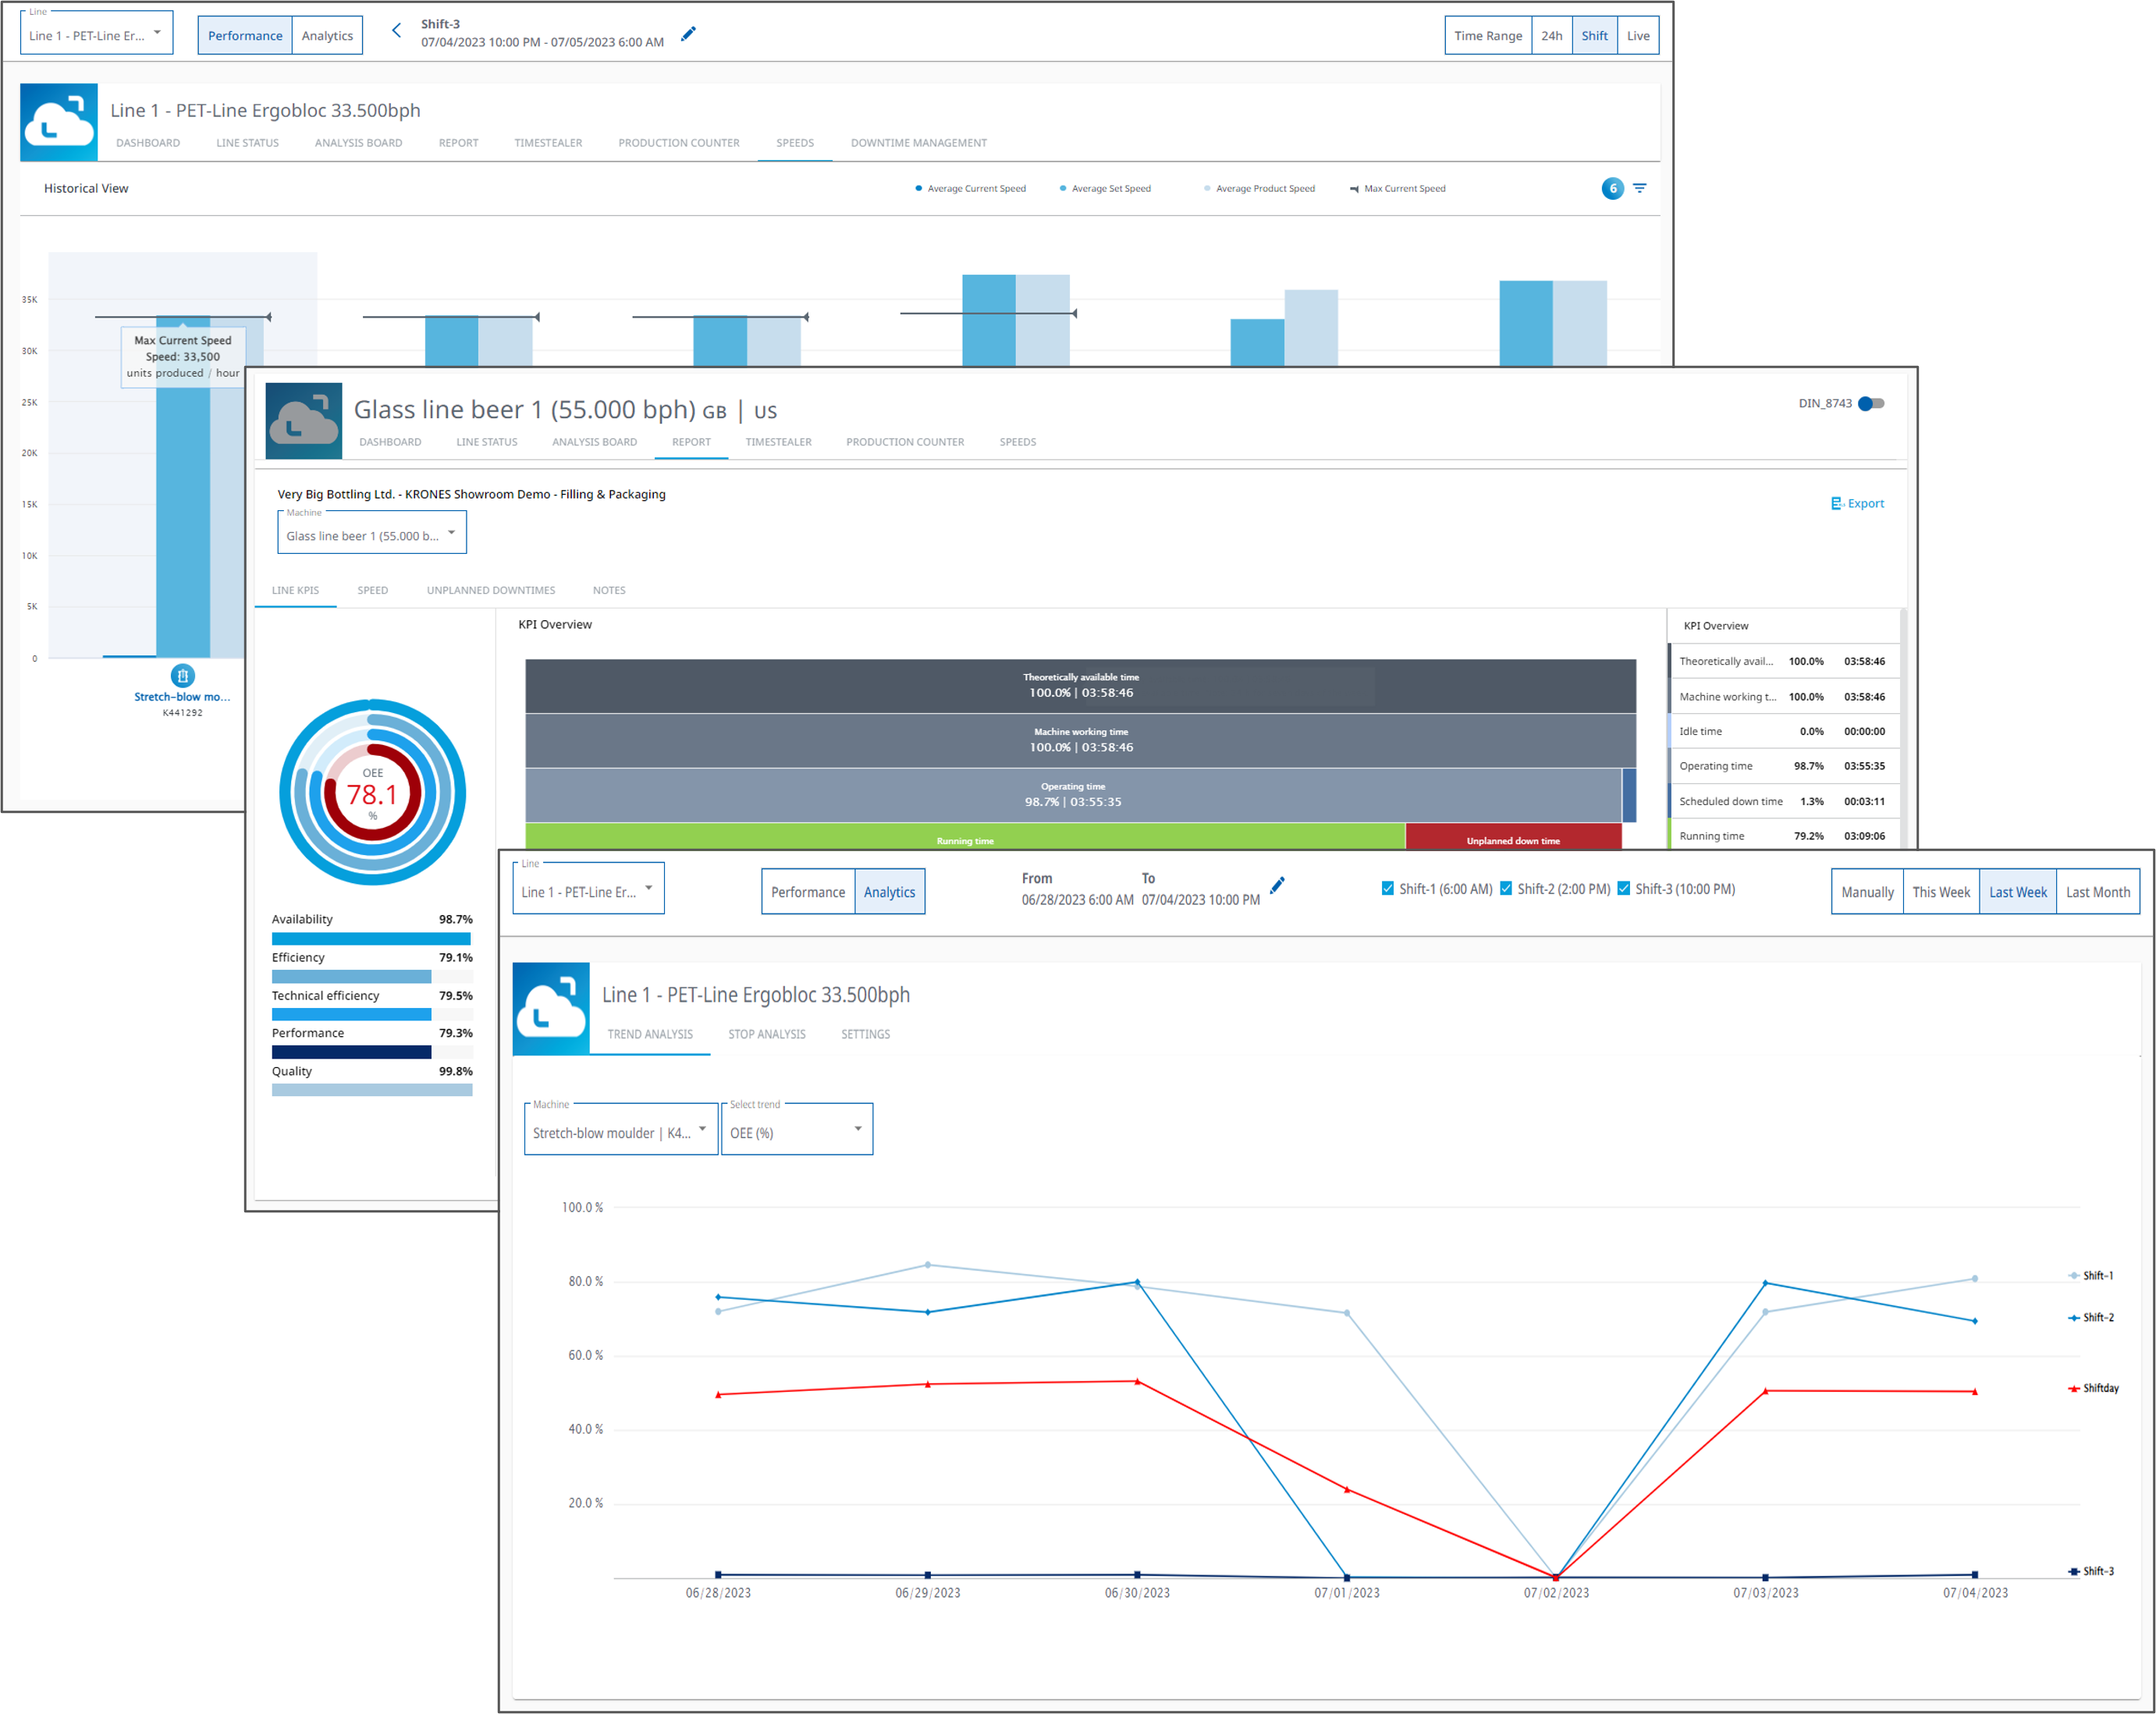This screenshot has height=1714, width=2156.
Task: Click the Stretch-blow moulder machine icon under the chart
Action: click(182, 675)
